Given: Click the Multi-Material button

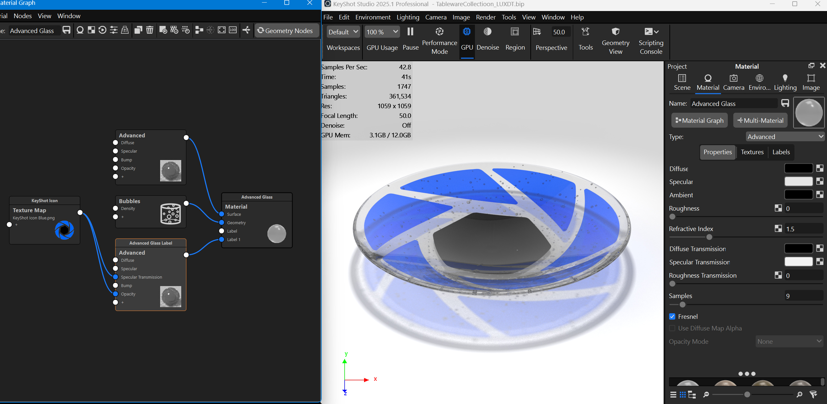Looking at the screenshot, I should tap(760, 121).
